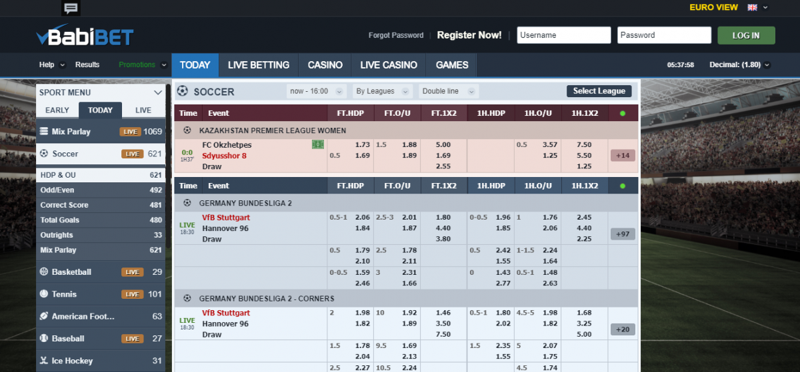Click LIVE badge beside Tennis
The image size is (800, 372).
pos(133,294)
